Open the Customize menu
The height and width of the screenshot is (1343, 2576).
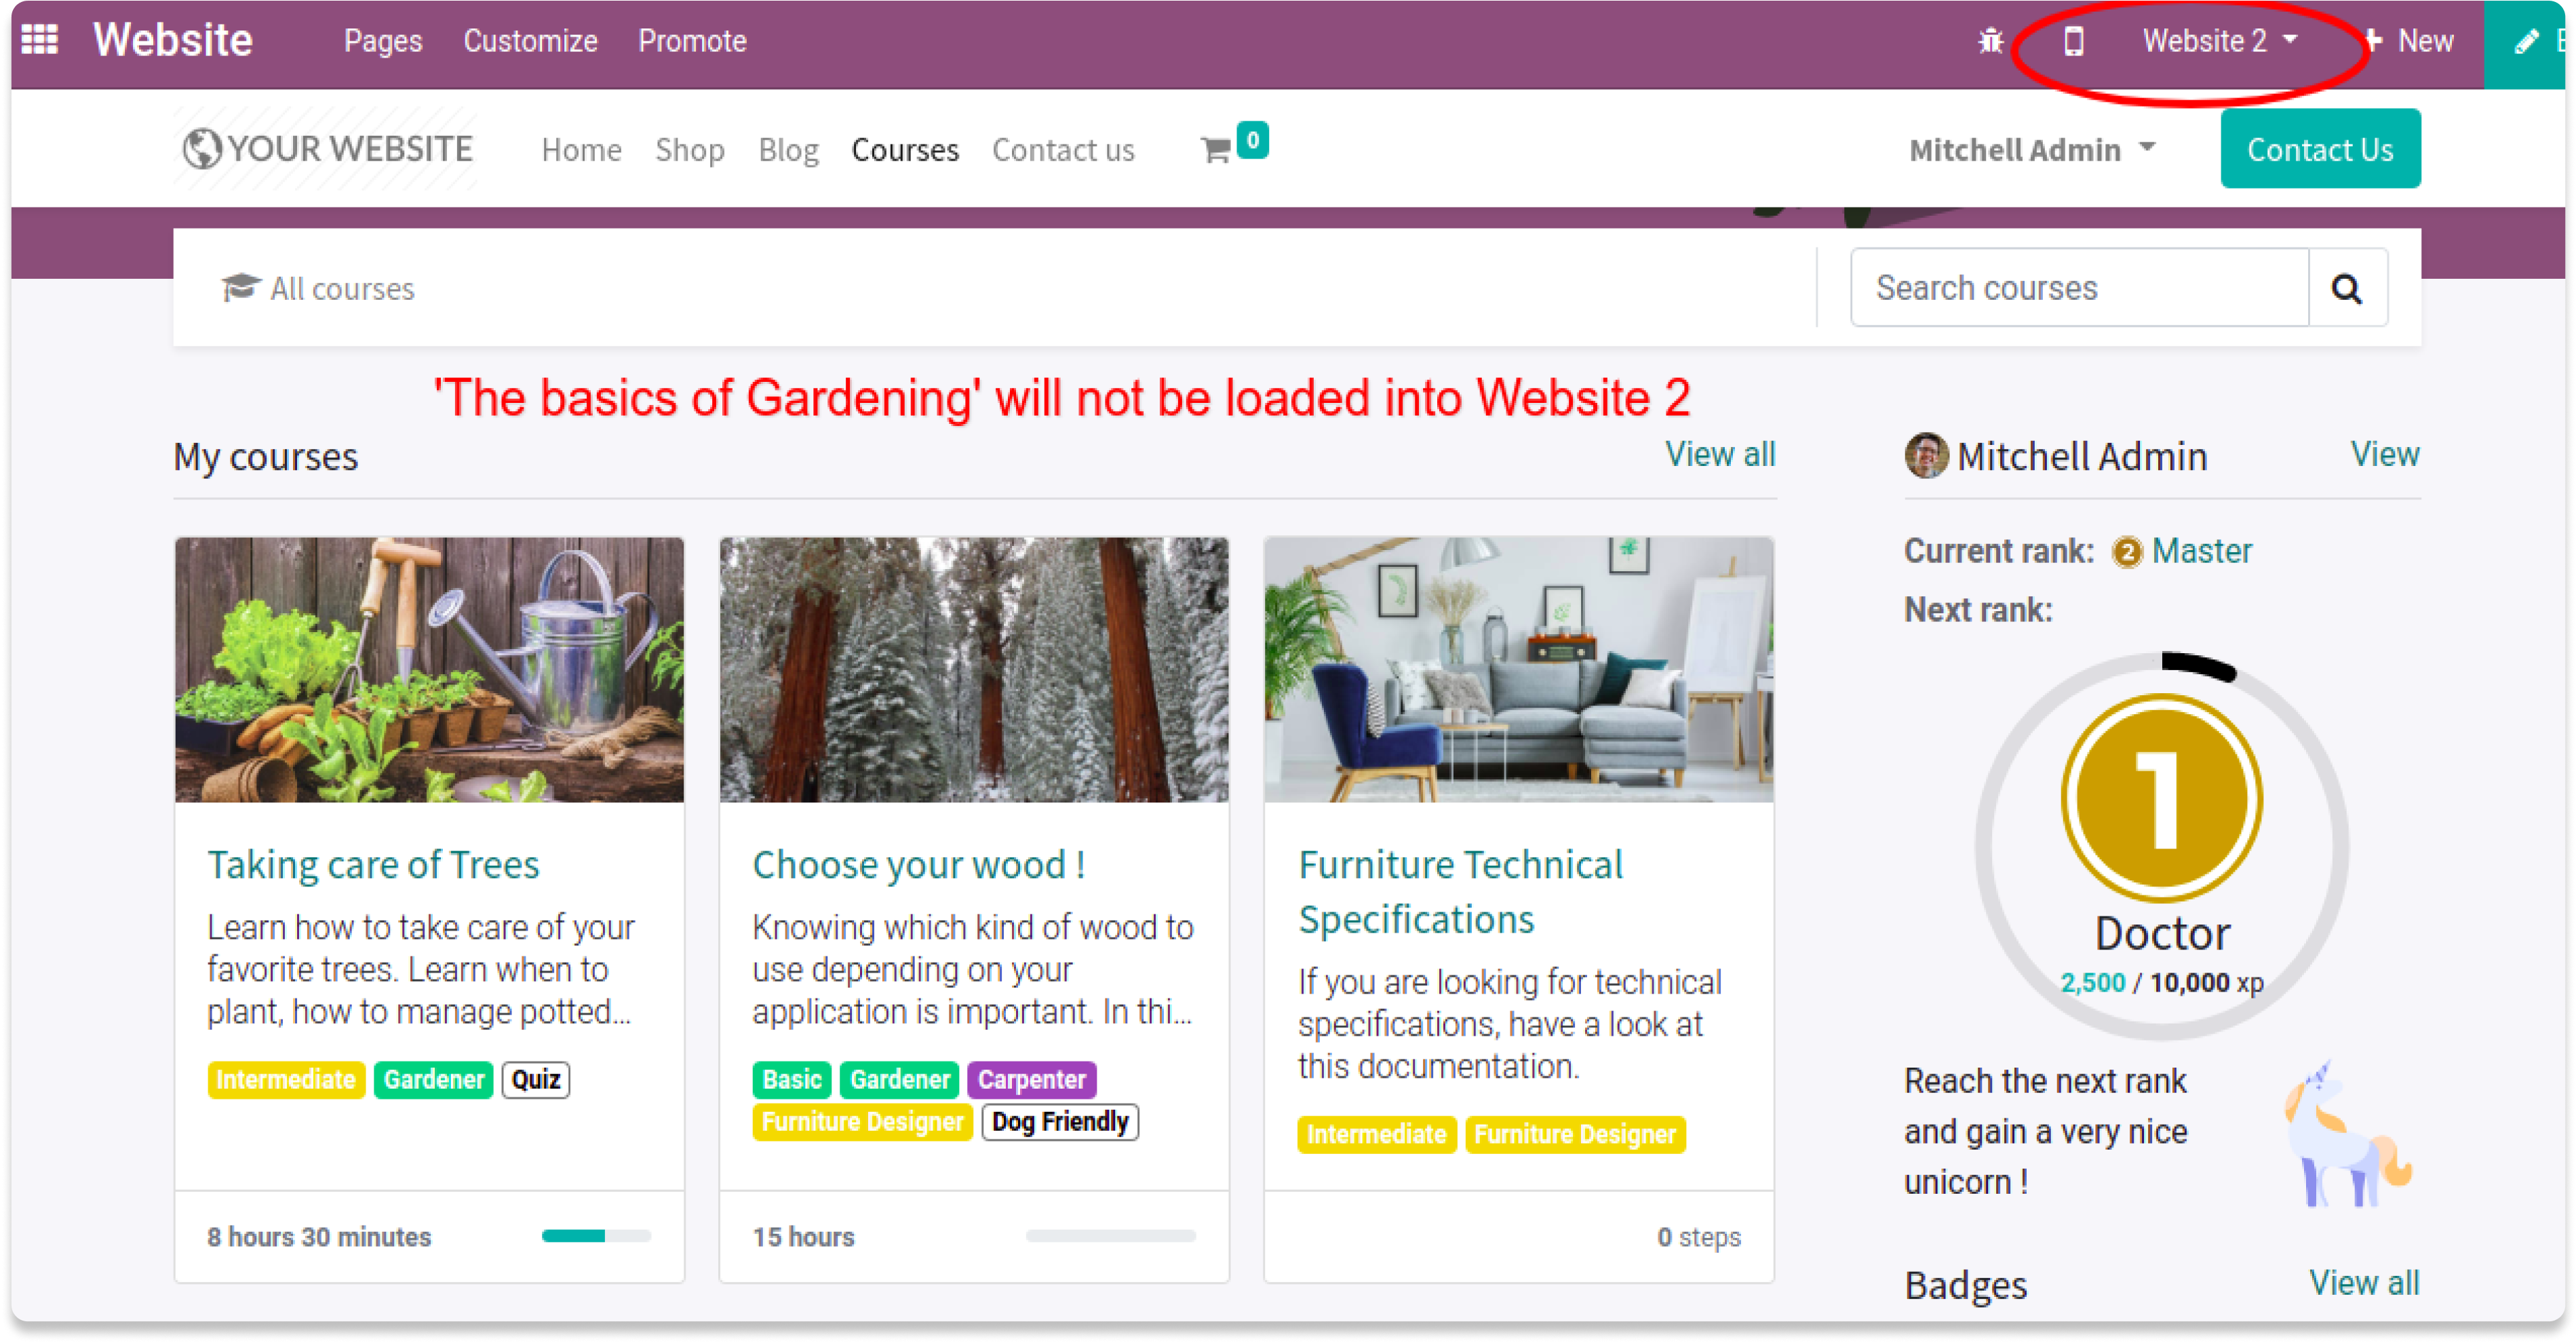(530, 41)
